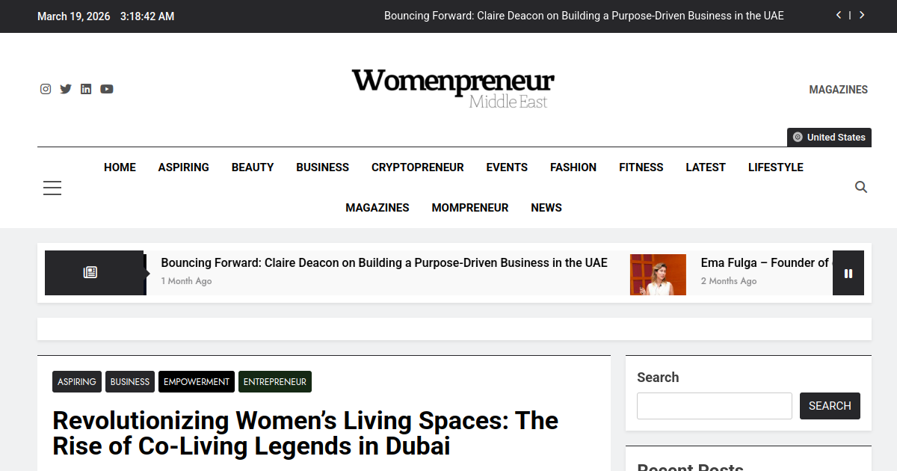Click the sidebar search input field
This screenshot has width=897, height=471.
(x=715, y=406)
